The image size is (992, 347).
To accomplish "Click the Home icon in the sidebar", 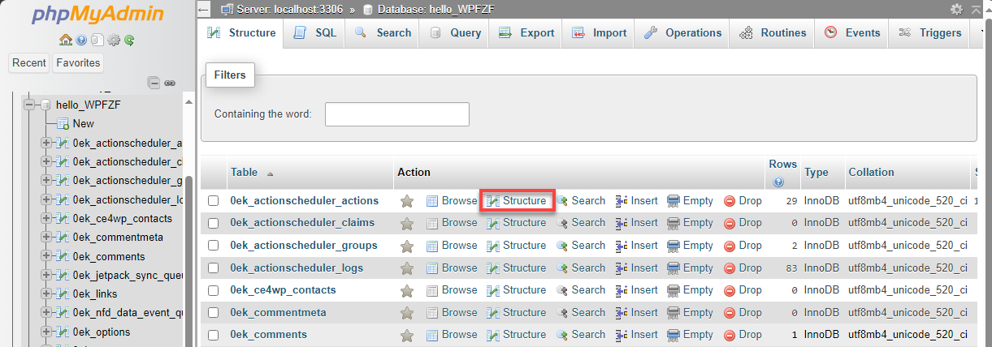I will click(65, 40).
